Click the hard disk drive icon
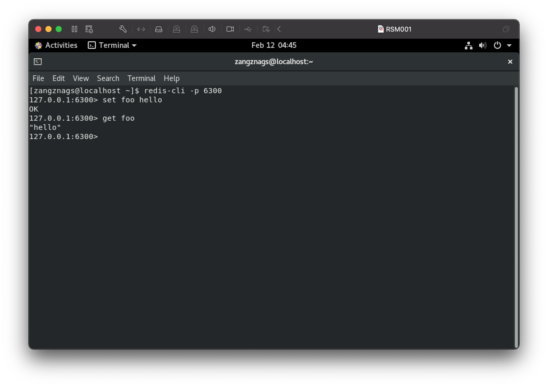 [159, 29]
